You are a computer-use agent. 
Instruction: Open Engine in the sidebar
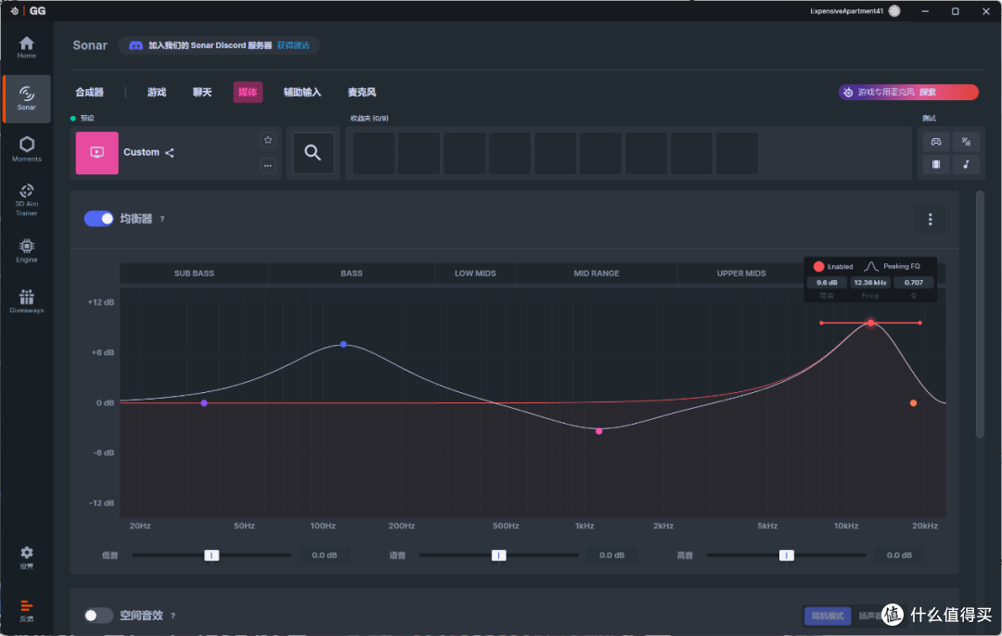click(26, 251)
